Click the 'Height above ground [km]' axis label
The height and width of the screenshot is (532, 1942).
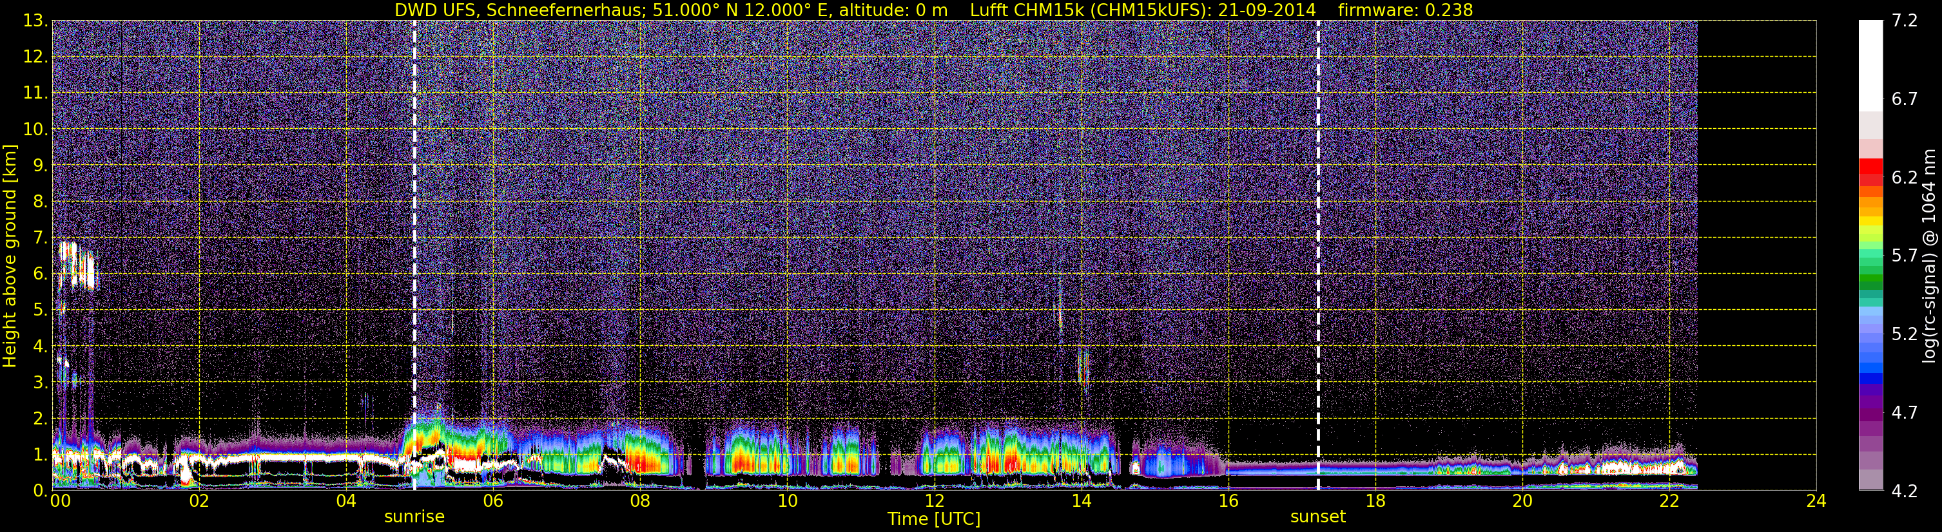coord(10,256)
